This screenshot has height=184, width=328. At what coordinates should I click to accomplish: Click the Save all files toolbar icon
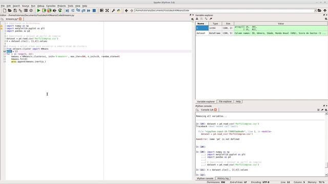(x=20, y=10)
